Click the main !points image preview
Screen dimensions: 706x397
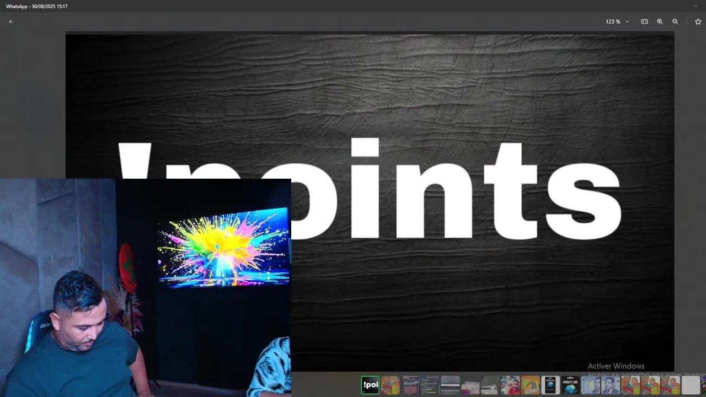coord(370,201)
